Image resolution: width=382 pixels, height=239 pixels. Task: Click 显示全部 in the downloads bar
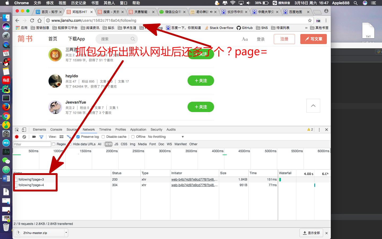tap(311, 233)
